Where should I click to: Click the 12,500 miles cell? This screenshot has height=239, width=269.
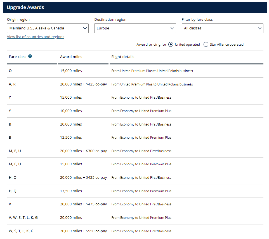[71, 137]
